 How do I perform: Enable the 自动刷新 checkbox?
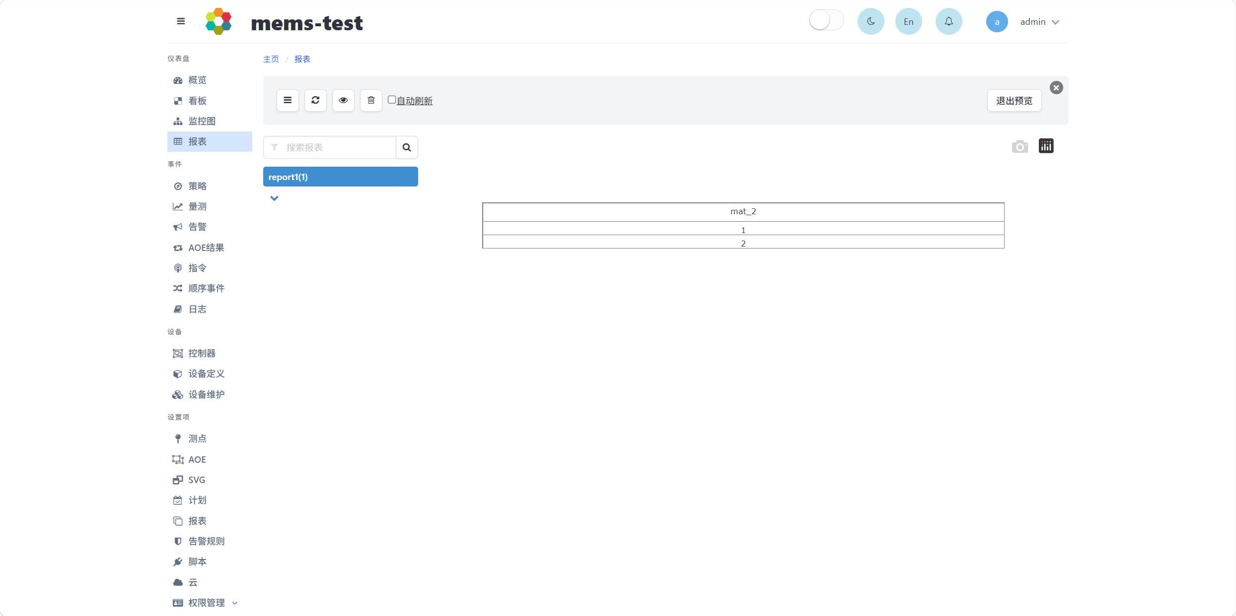(392, 100)
